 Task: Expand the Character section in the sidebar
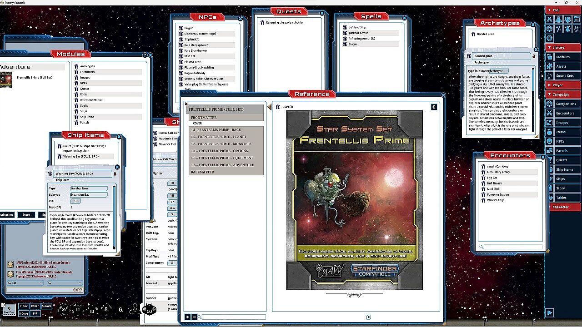[x=563, y=207]
